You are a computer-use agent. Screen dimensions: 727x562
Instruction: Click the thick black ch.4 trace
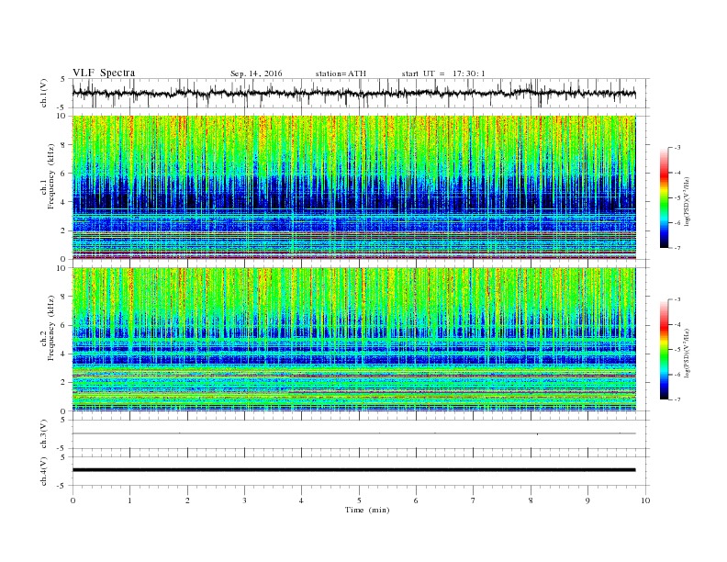[353, 470]
